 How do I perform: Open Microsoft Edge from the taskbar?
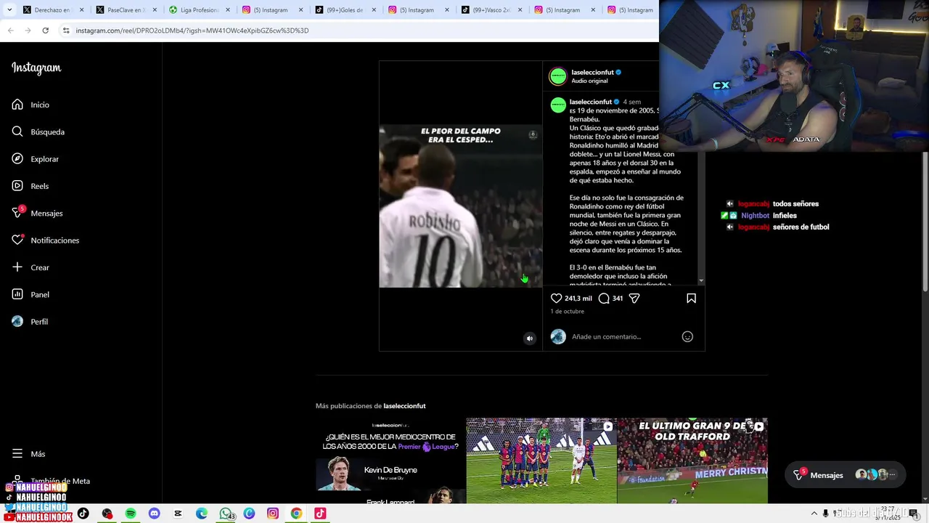202,514
